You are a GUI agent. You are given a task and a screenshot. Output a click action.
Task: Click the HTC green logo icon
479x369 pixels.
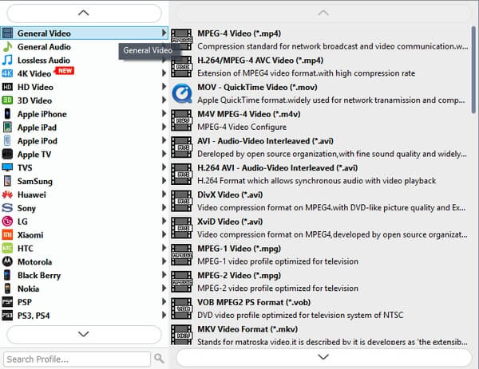(7, 248)
